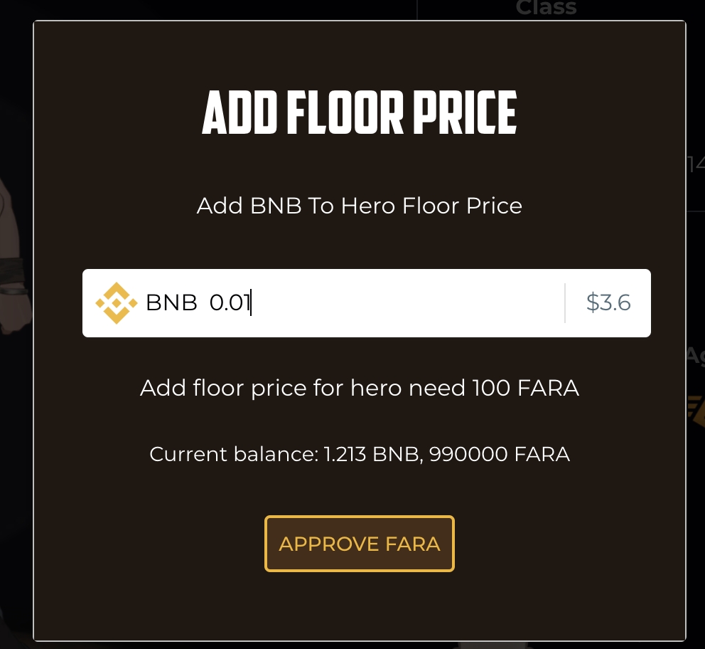The height and width of the screenshot is (649, 705).
Task: Click the BNB coin logo icon
Action: point(117,303)
